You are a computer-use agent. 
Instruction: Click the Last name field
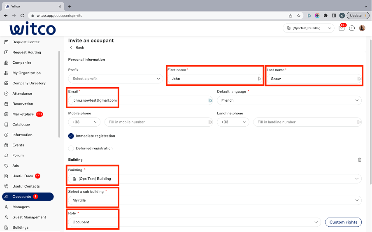coord(314,79)
